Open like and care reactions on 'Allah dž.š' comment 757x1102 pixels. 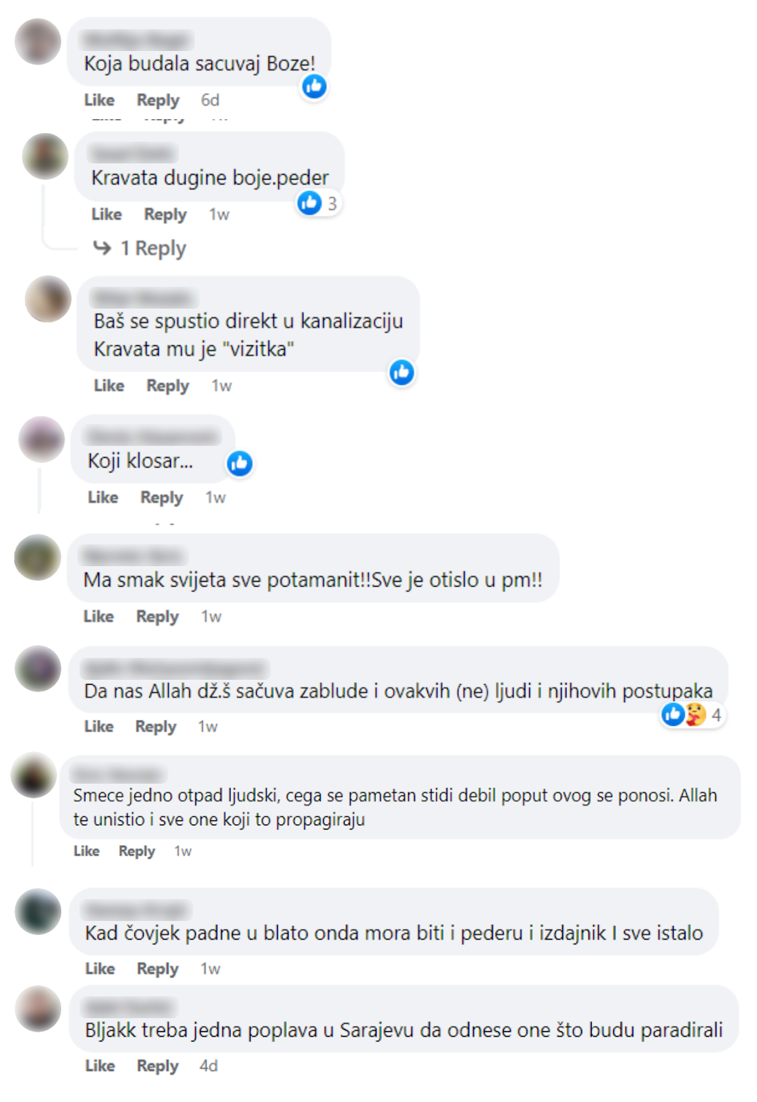pyautogui.click(x=692, y=715)
